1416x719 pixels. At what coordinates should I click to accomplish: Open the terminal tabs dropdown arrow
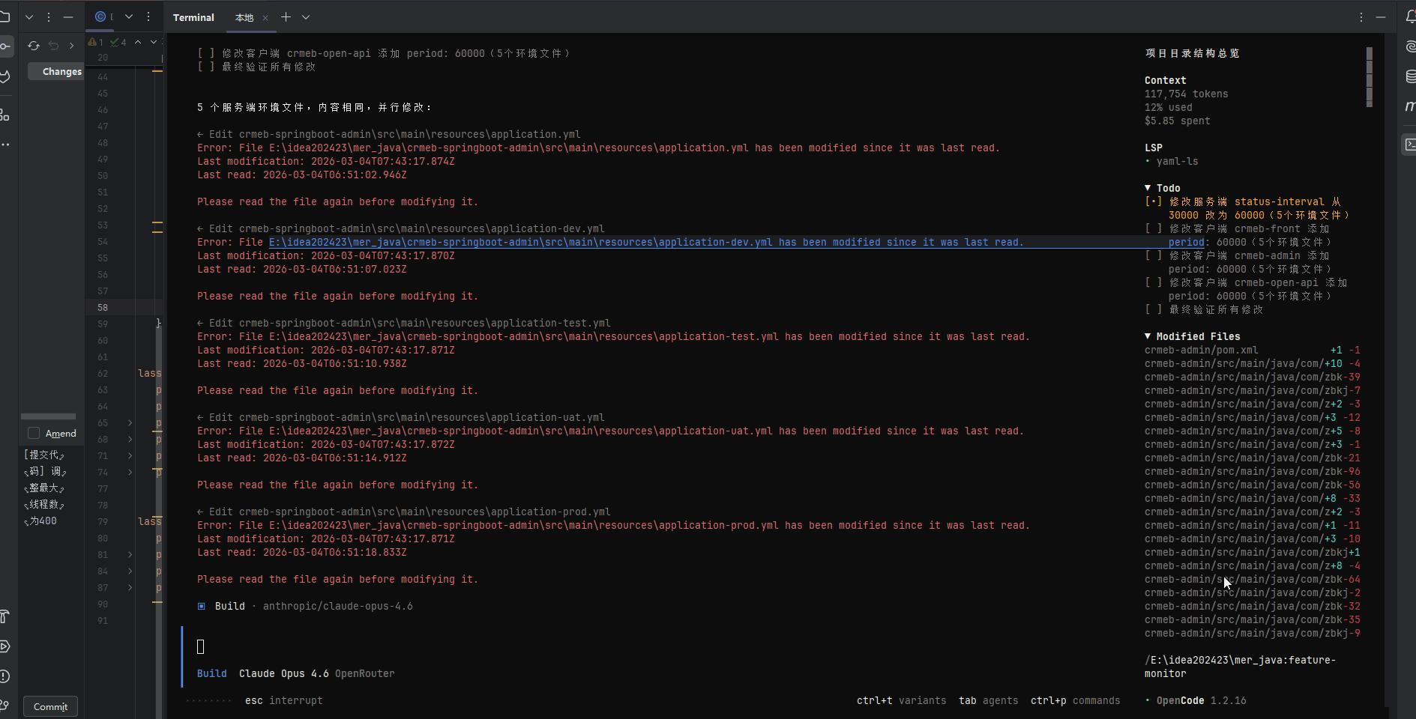click(306, 16)
